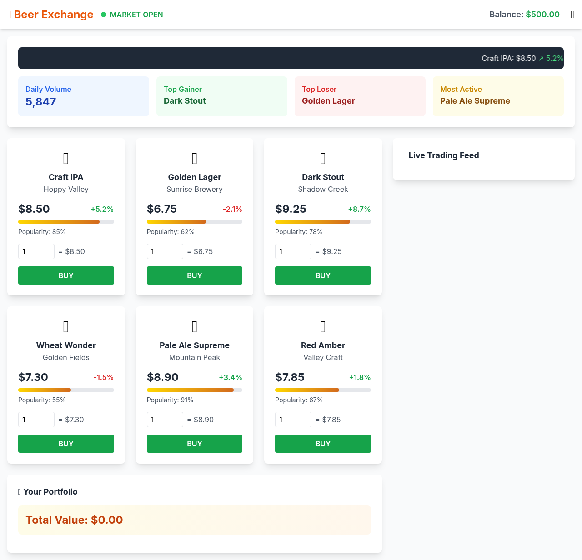
Task: Click the Craft IPA ticker in the dark banner
Action: (522, 58)
